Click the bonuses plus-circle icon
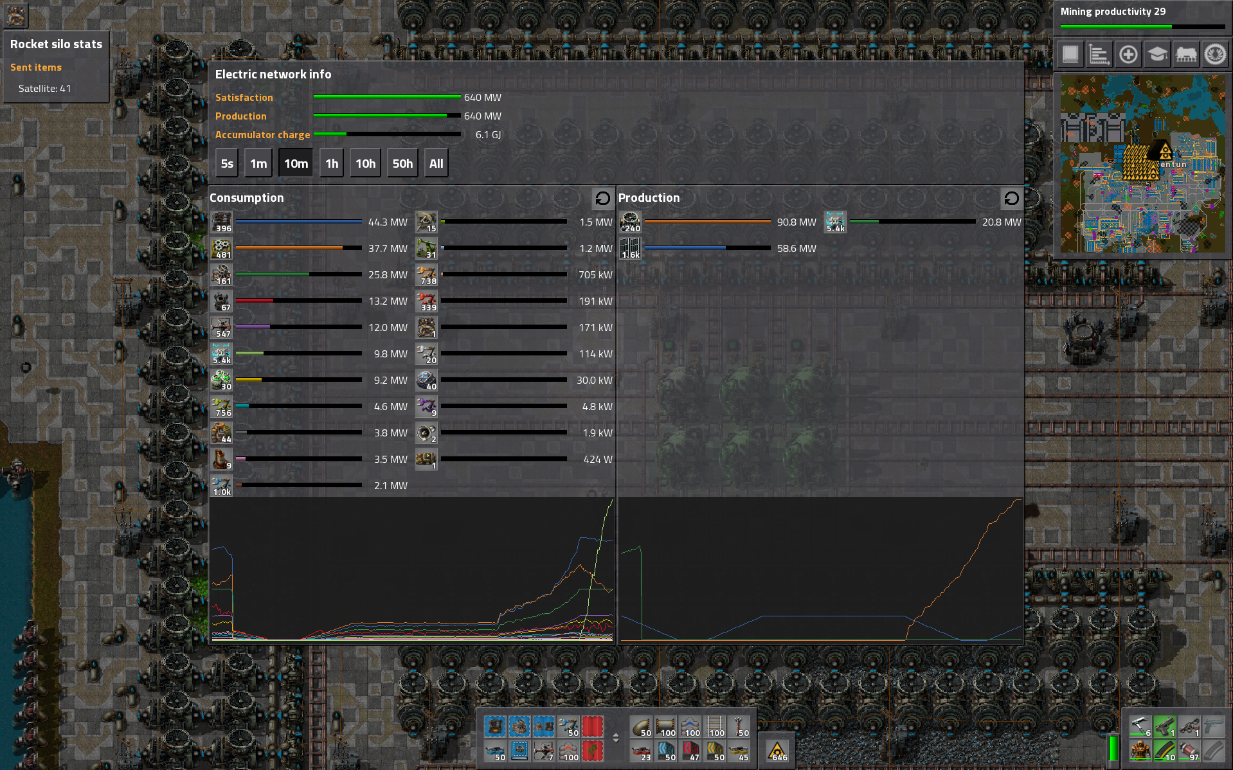This screenshot has height=770, width=1233. coord(1128,55)
